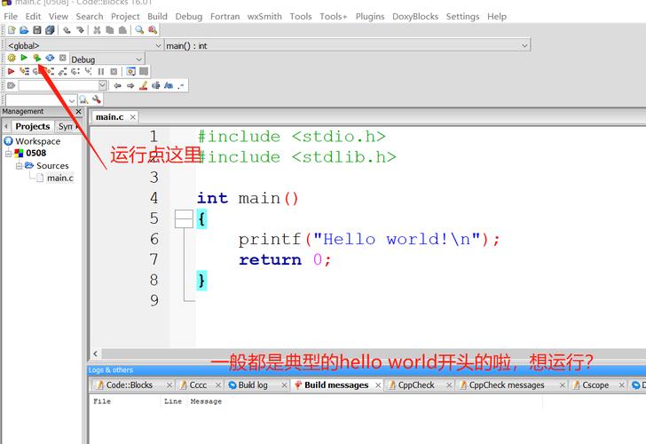Click Next instruction debug icon
This screenshot has height=444, width=646.
(x=75, y=71)
